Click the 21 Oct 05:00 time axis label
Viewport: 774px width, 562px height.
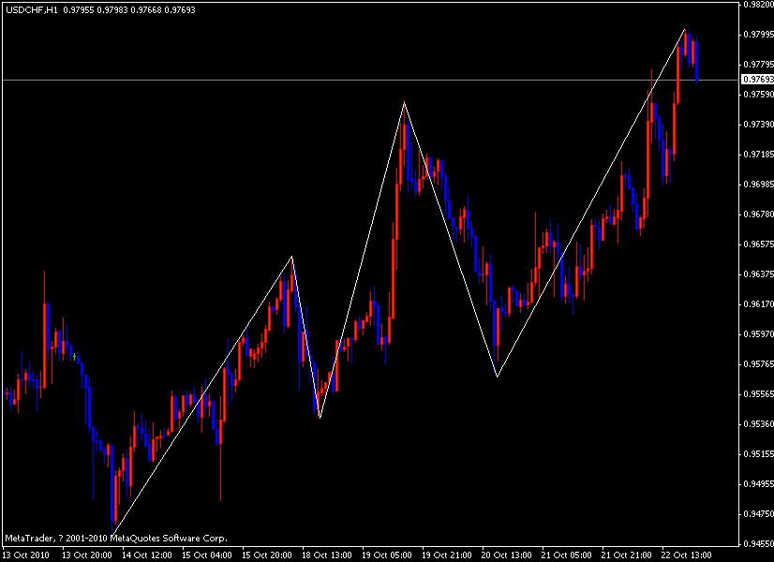coord(567,555)
